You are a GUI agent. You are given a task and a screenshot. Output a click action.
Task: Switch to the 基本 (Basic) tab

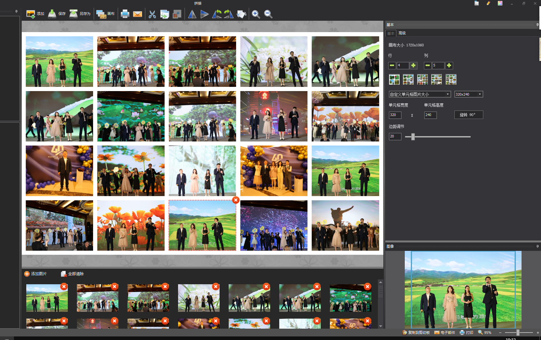pos(391,33)
